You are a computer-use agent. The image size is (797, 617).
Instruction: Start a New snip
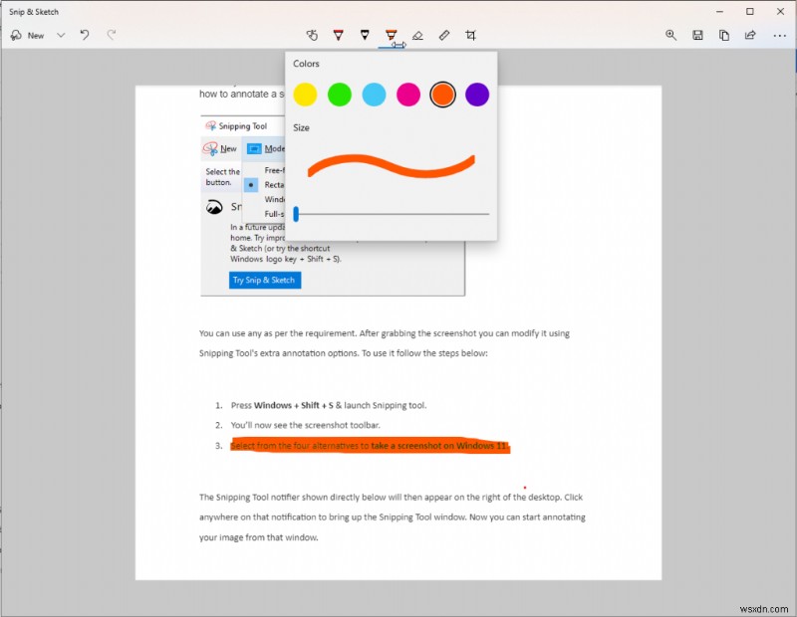[30, 35]
